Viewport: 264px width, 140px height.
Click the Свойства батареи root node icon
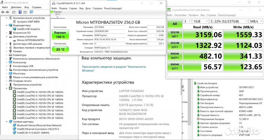(195, 83)
